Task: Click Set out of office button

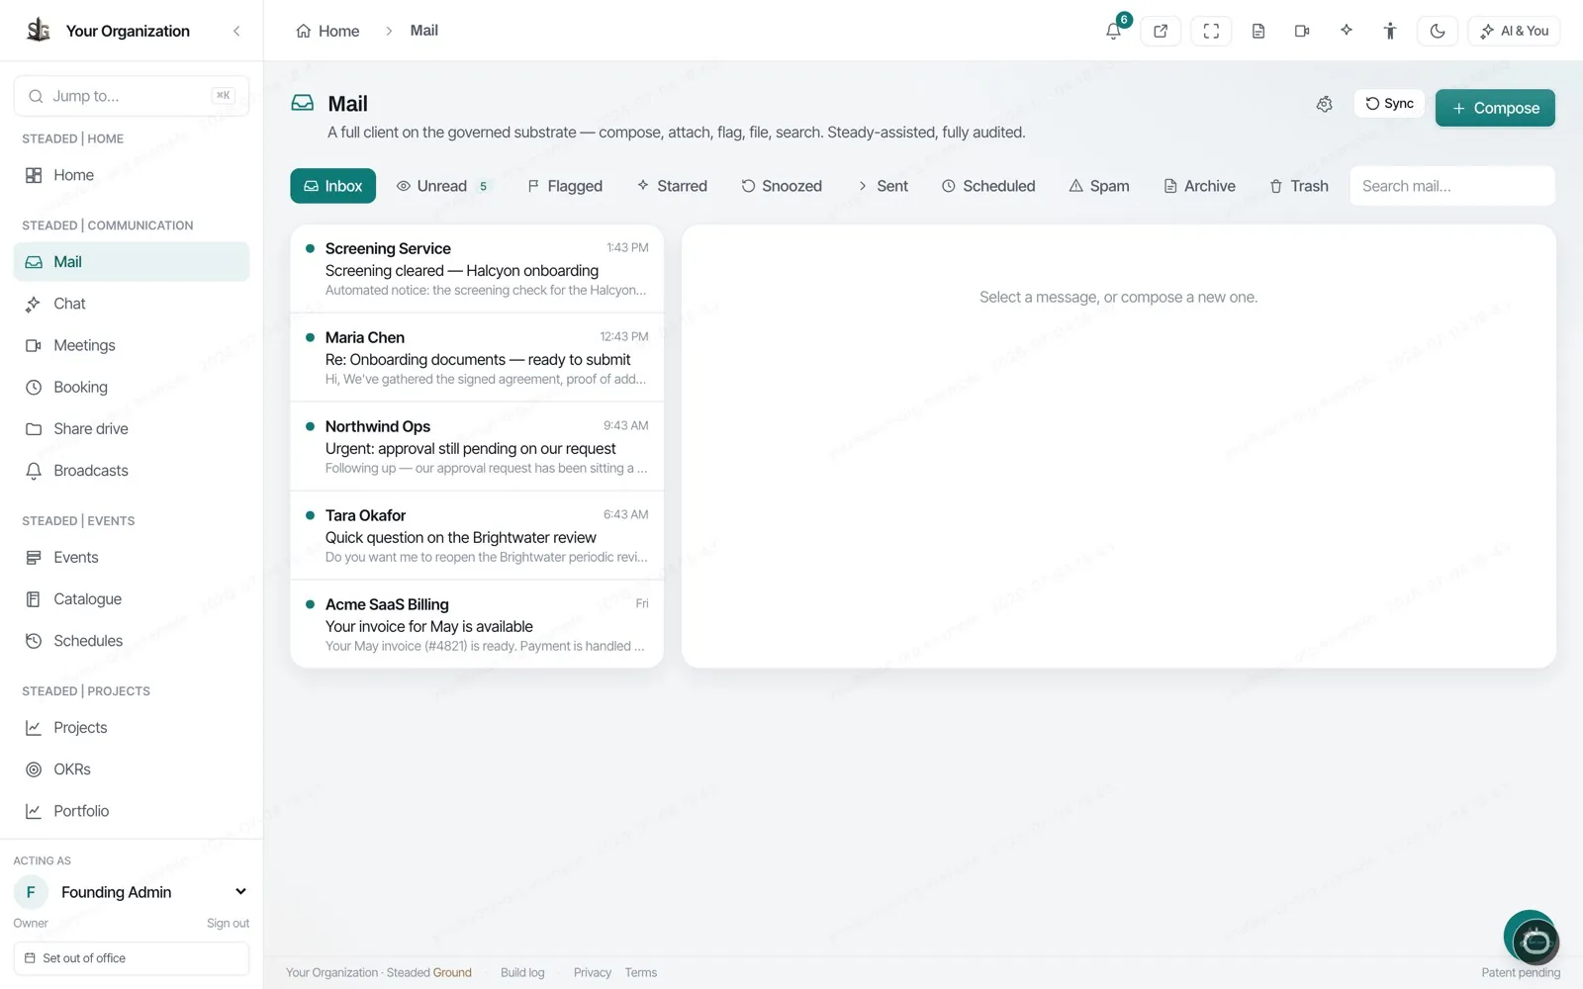Action: click(132, 958)
